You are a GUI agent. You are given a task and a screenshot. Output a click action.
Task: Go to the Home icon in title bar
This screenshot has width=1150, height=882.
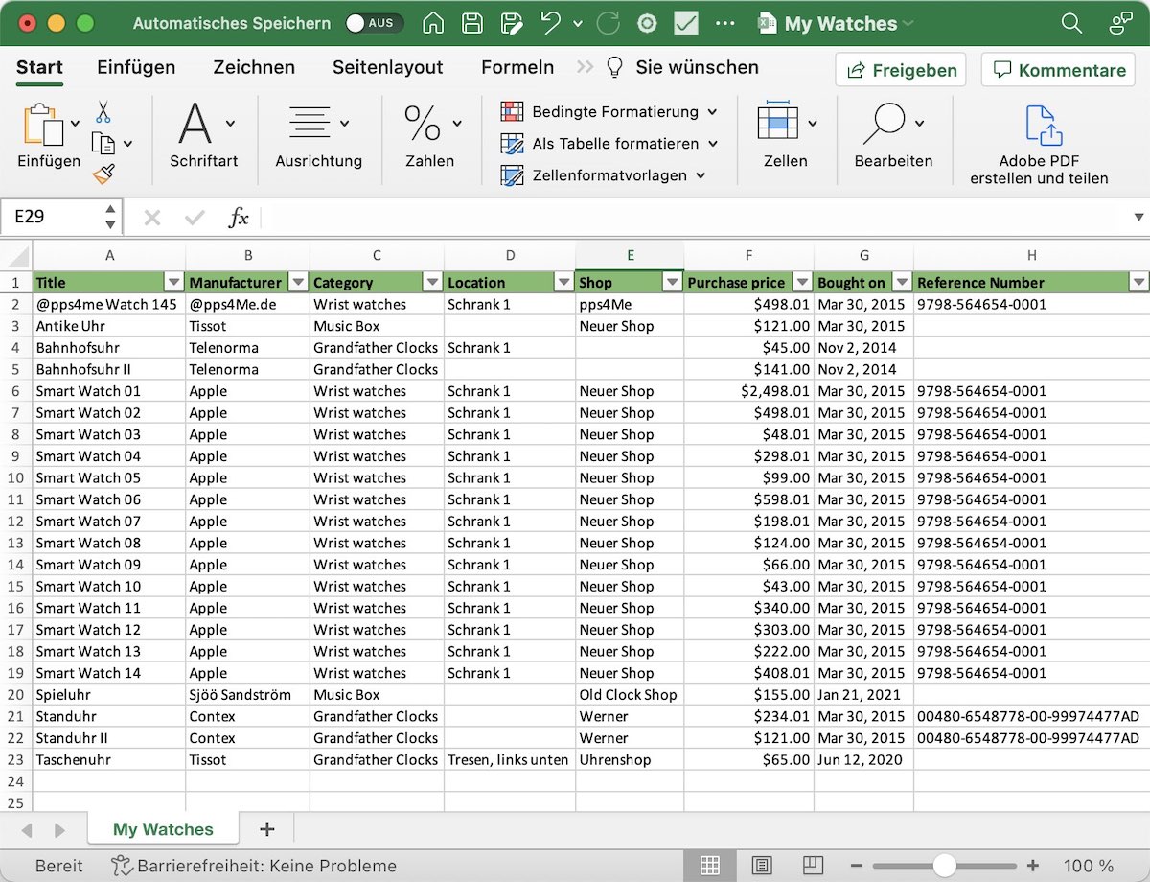coord(433,24)
